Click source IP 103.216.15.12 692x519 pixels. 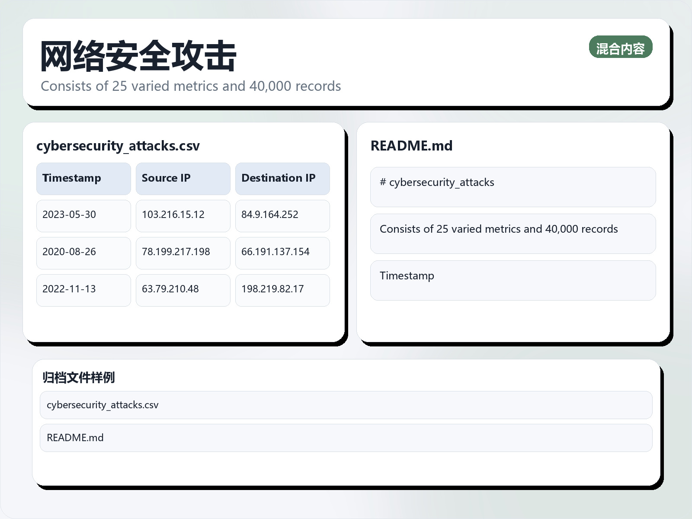(x=183, y=215)
